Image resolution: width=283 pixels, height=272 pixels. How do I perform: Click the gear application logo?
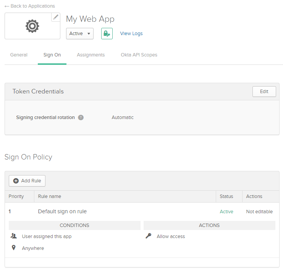coord(32,26)
